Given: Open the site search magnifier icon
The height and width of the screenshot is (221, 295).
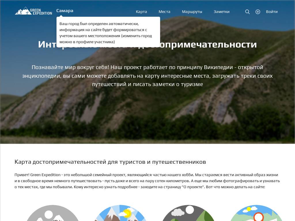Looking at the screenshot, I should click(x=247, y=12).
